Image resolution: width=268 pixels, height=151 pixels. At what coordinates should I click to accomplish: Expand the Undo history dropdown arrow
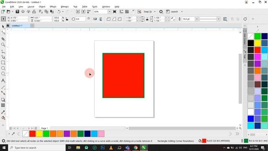pyautogui.click(x=63, y=12)
